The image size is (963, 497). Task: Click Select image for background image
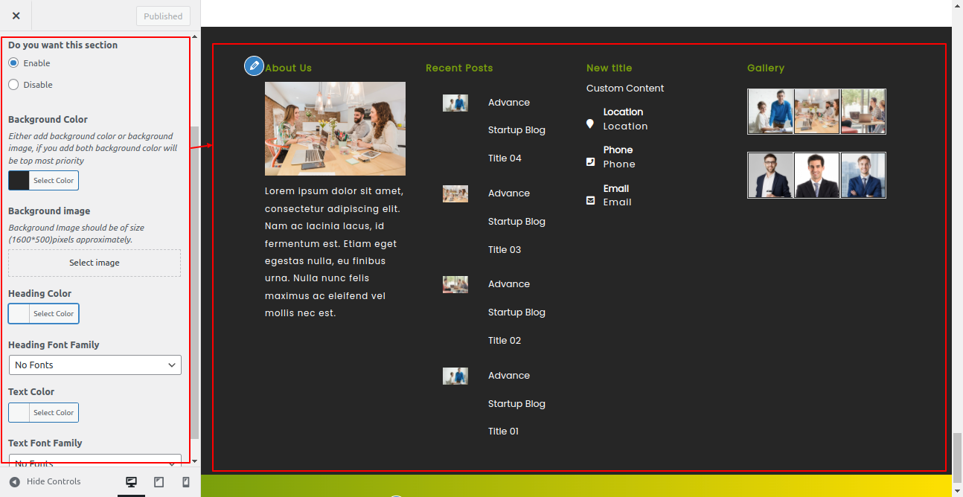coord(95,263)
